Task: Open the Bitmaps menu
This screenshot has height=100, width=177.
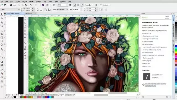Action: [x=38, y=2]
